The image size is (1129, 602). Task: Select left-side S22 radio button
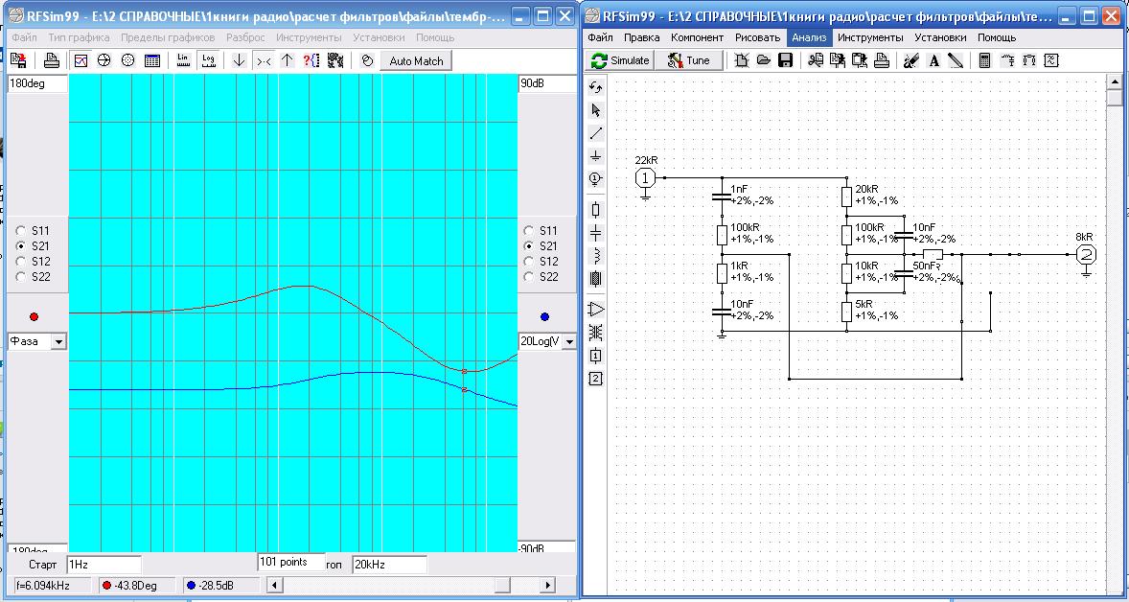(x=21, y=276)
